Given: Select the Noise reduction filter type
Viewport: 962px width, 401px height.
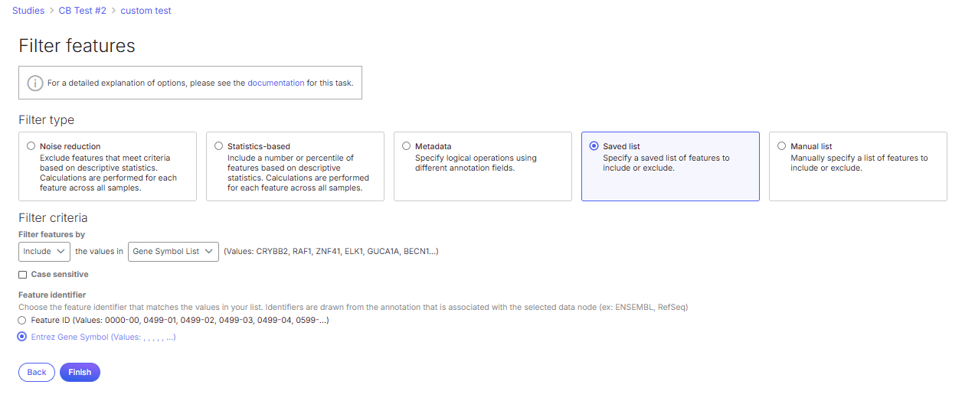Looking at the screenshot, I should coord(31,145).
